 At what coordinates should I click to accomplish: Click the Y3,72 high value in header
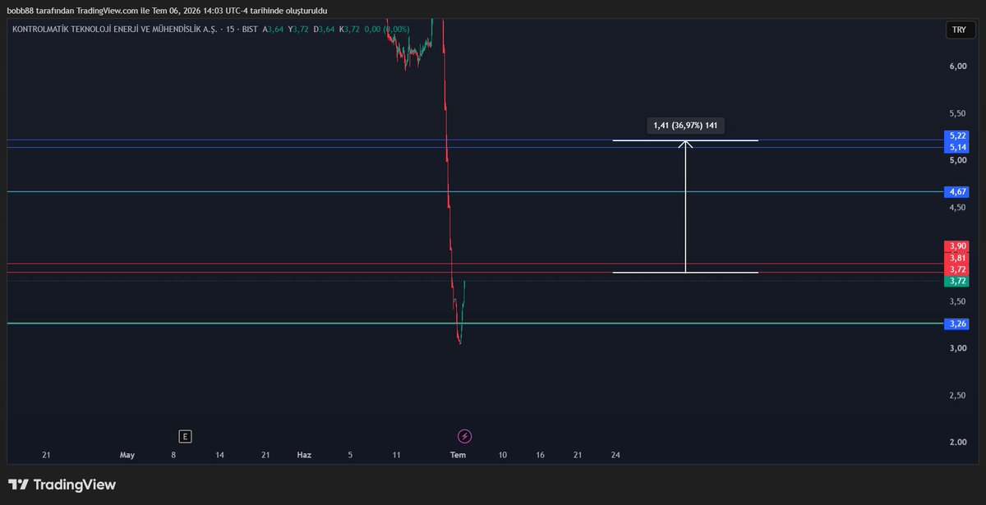[x=298, y=29]
